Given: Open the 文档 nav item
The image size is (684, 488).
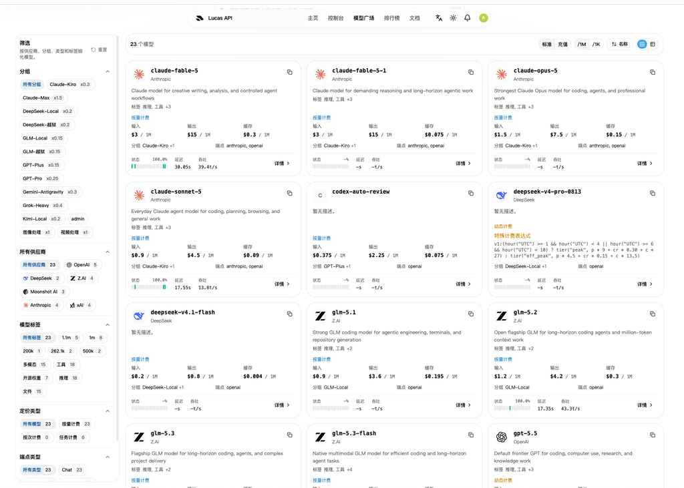Looking at the screenshot, I should pos(414,18).
